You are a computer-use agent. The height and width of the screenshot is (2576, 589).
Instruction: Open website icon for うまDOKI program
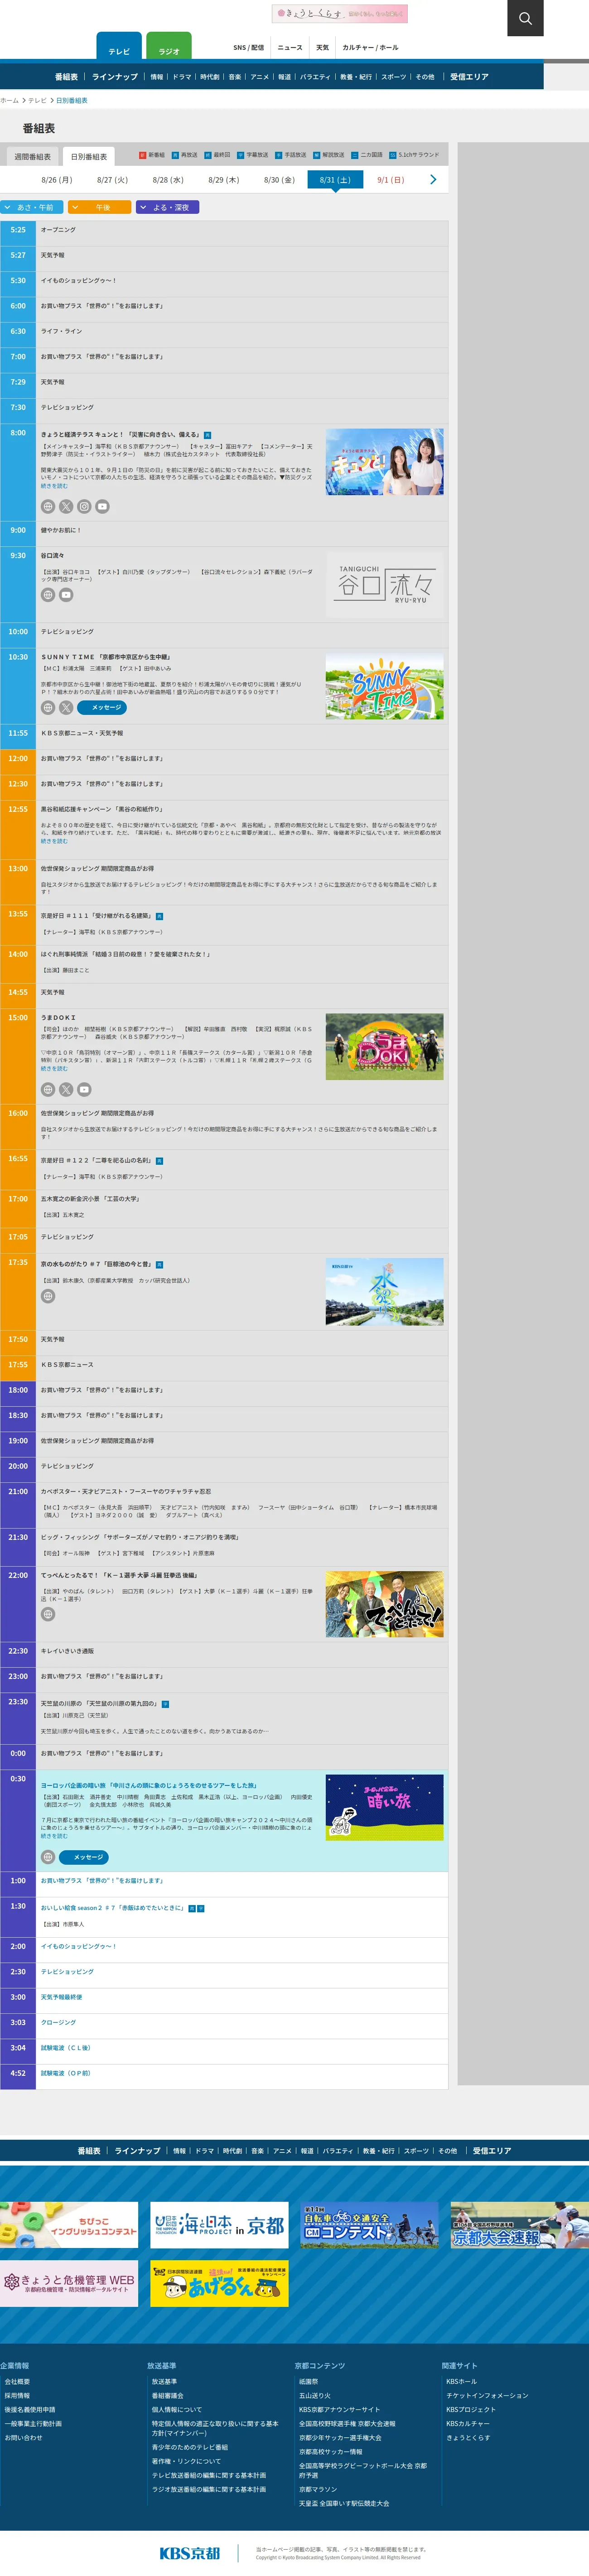[48, 1089]
